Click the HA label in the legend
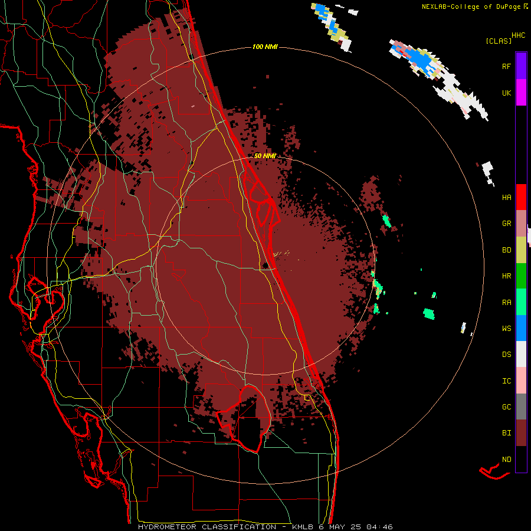This screenshot has height=531, width=531. click(x=506, y=198)
